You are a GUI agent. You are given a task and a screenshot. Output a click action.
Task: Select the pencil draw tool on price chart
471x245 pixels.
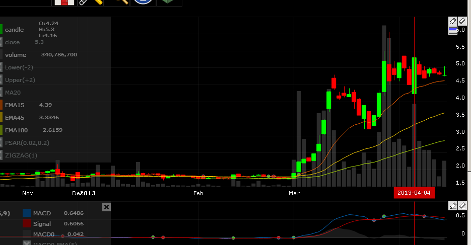pyautogui.click(x=453, y=21)
